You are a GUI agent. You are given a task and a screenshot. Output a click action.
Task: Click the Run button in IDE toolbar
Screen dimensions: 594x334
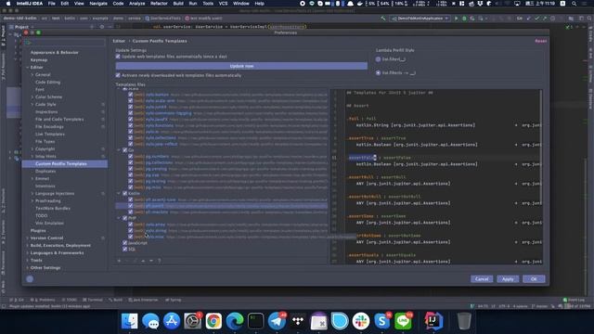[x=456, y=19]
